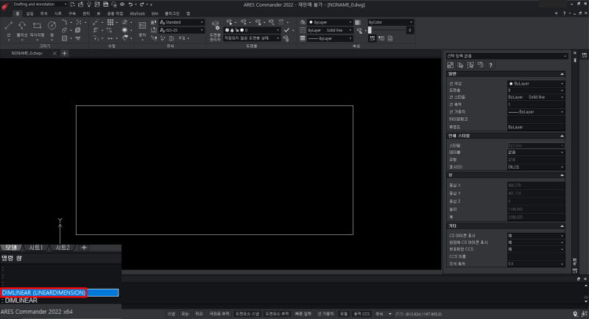Add a new sheet with plus button
This screenshot has width=589, height=319.
(84, 248)
